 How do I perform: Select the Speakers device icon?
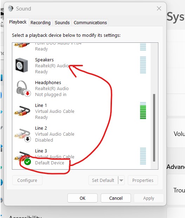point(21,65)
